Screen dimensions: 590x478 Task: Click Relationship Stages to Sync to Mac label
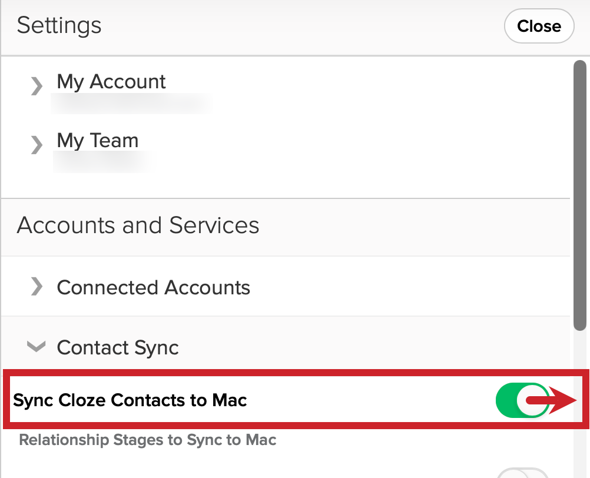tap(147, 440)
